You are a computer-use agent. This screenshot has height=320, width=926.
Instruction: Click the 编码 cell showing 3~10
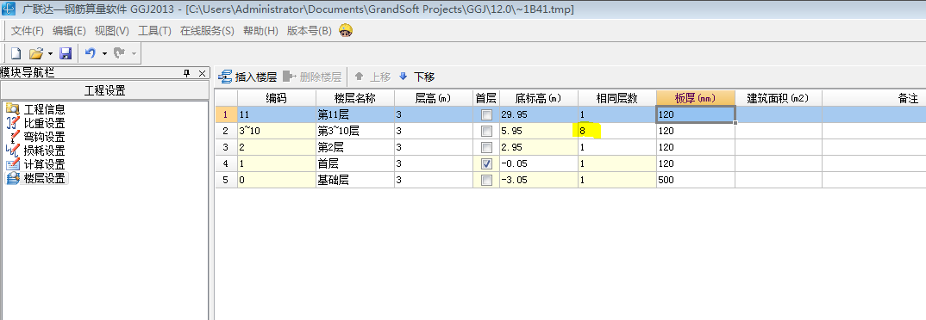point(277,132)
